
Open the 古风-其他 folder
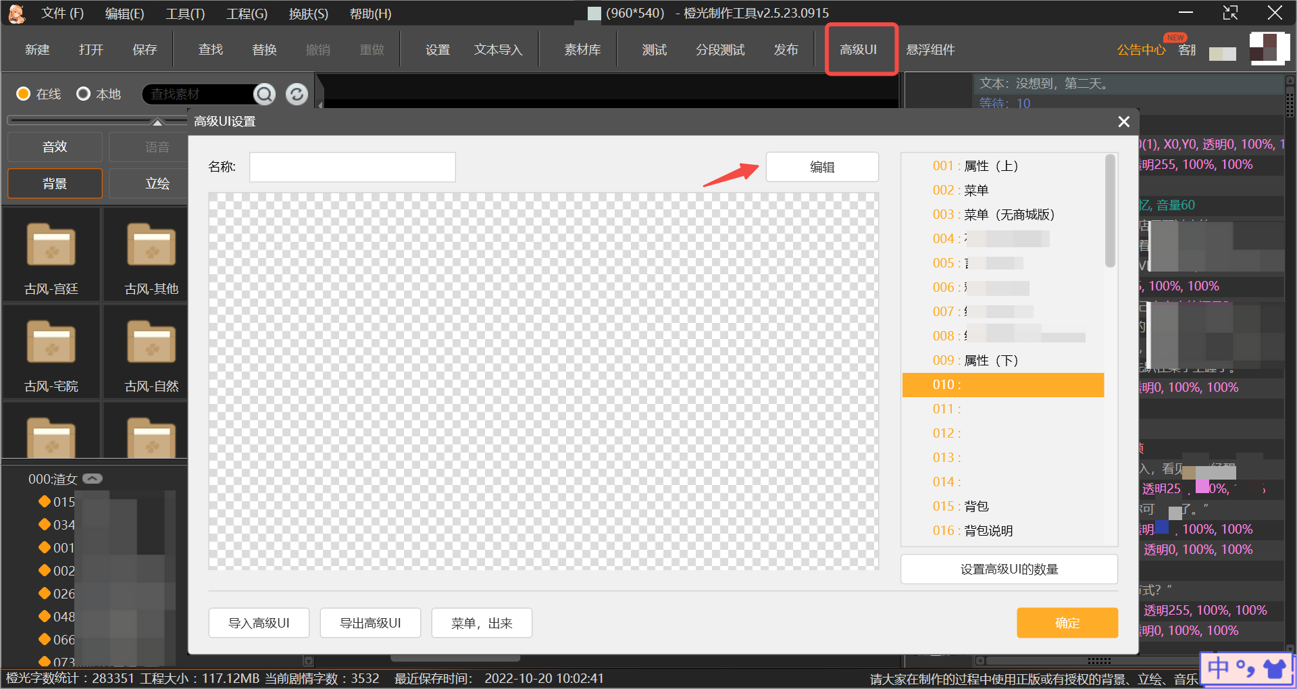(x=151, y=255)
